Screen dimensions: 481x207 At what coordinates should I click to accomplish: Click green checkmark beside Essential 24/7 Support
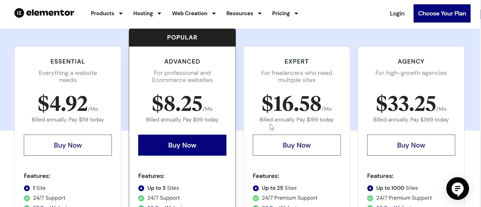coord(27,198)
